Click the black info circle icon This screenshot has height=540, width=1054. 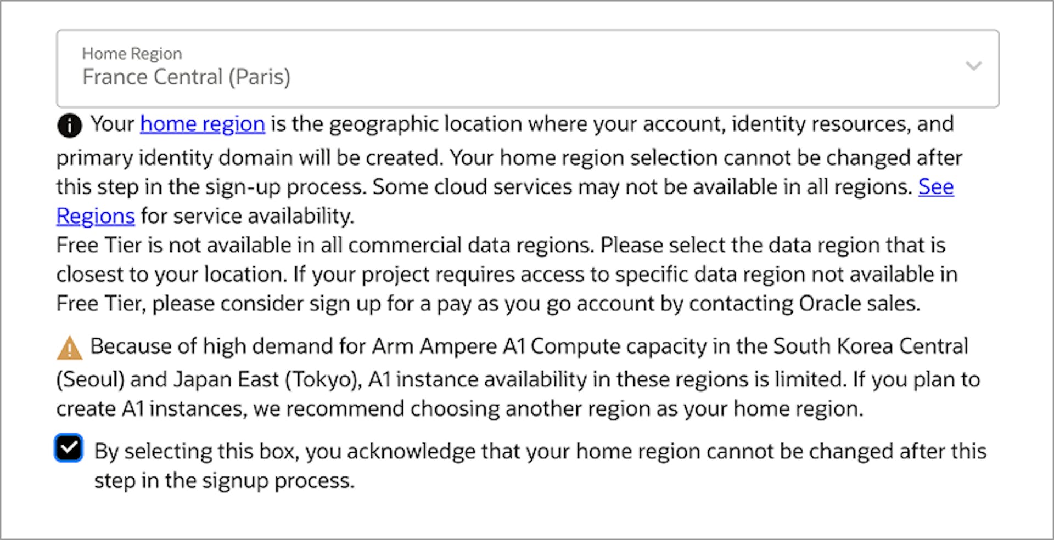[x=69, y=126]
